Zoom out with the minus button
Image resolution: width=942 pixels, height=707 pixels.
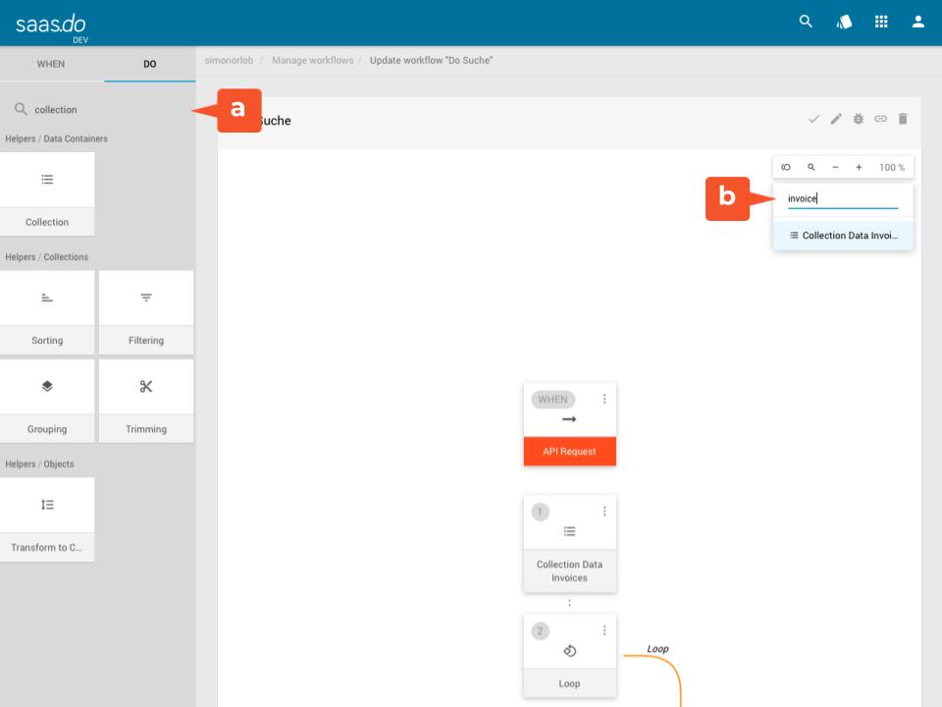point(835,168)
